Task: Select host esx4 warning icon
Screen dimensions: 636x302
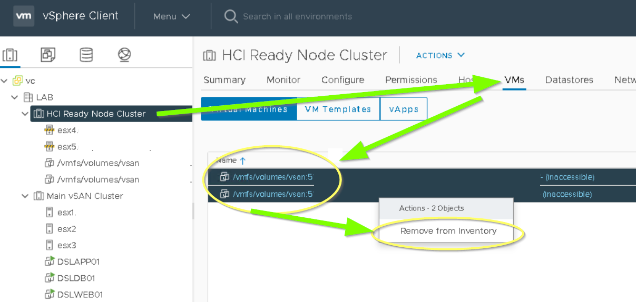Action: [x=50, y=130]
